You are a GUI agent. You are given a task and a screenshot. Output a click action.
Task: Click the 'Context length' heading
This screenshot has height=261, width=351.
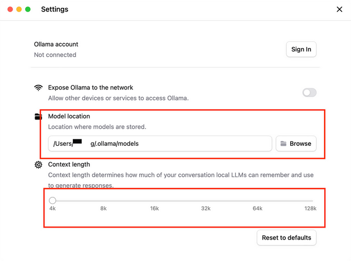(x=69, y=164)
